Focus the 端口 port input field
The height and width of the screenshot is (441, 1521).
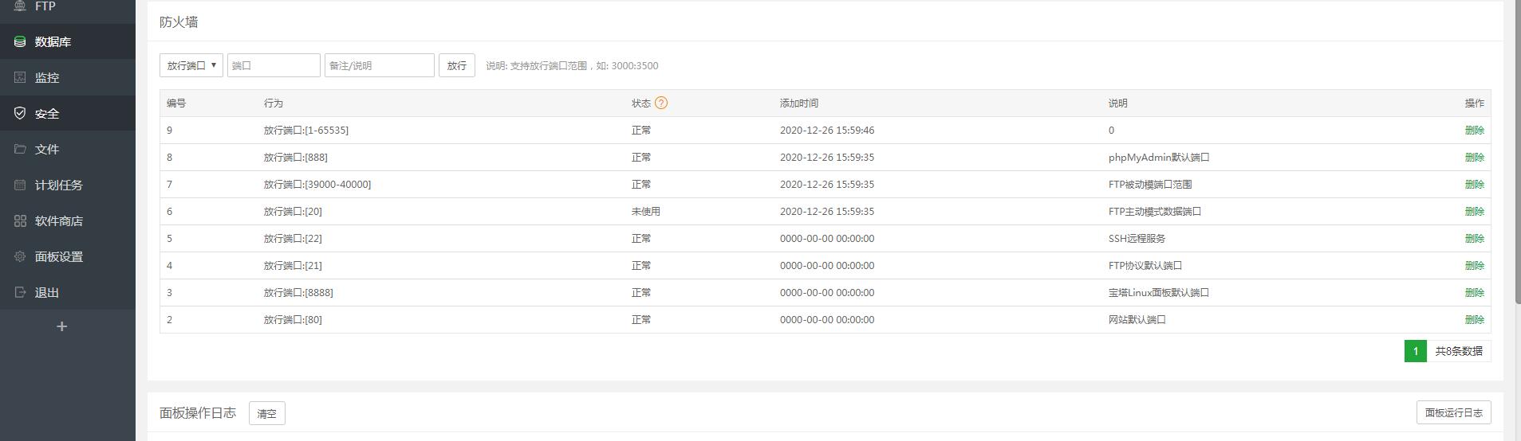click(274, 65)
